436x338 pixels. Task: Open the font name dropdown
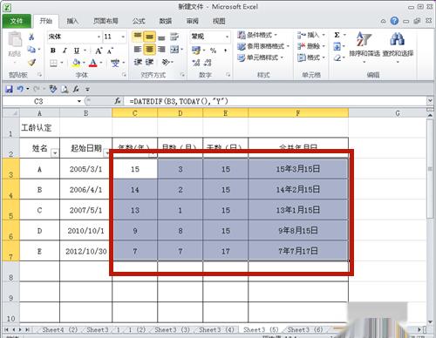[x=99, y=37]
